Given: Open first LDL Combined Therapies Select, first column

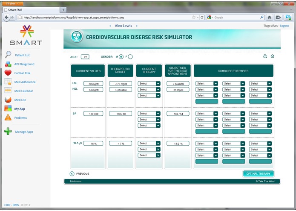Looking at the screenshot, I should (x=207, y=83).
